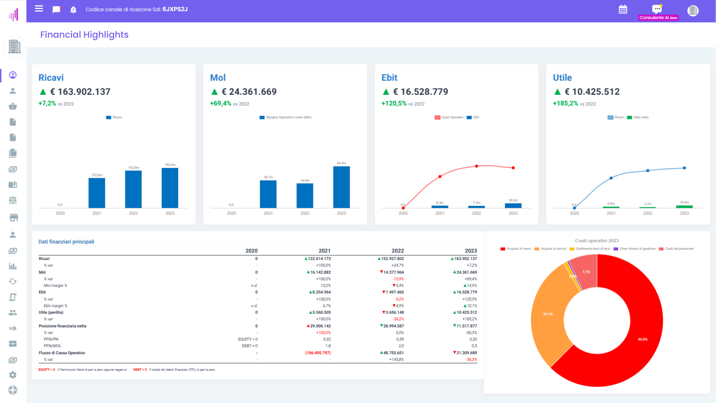Open the settings gear at sidebar bottom
The width and height of the screenshot is (716, 403).
[x=13, y=375]
